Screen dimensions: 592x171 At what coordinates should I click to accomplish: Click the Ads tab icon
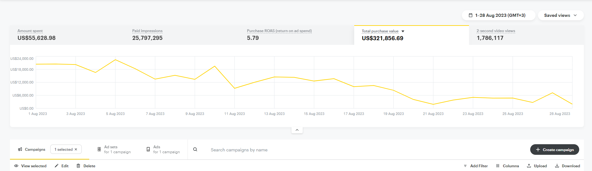click(148, 150)
